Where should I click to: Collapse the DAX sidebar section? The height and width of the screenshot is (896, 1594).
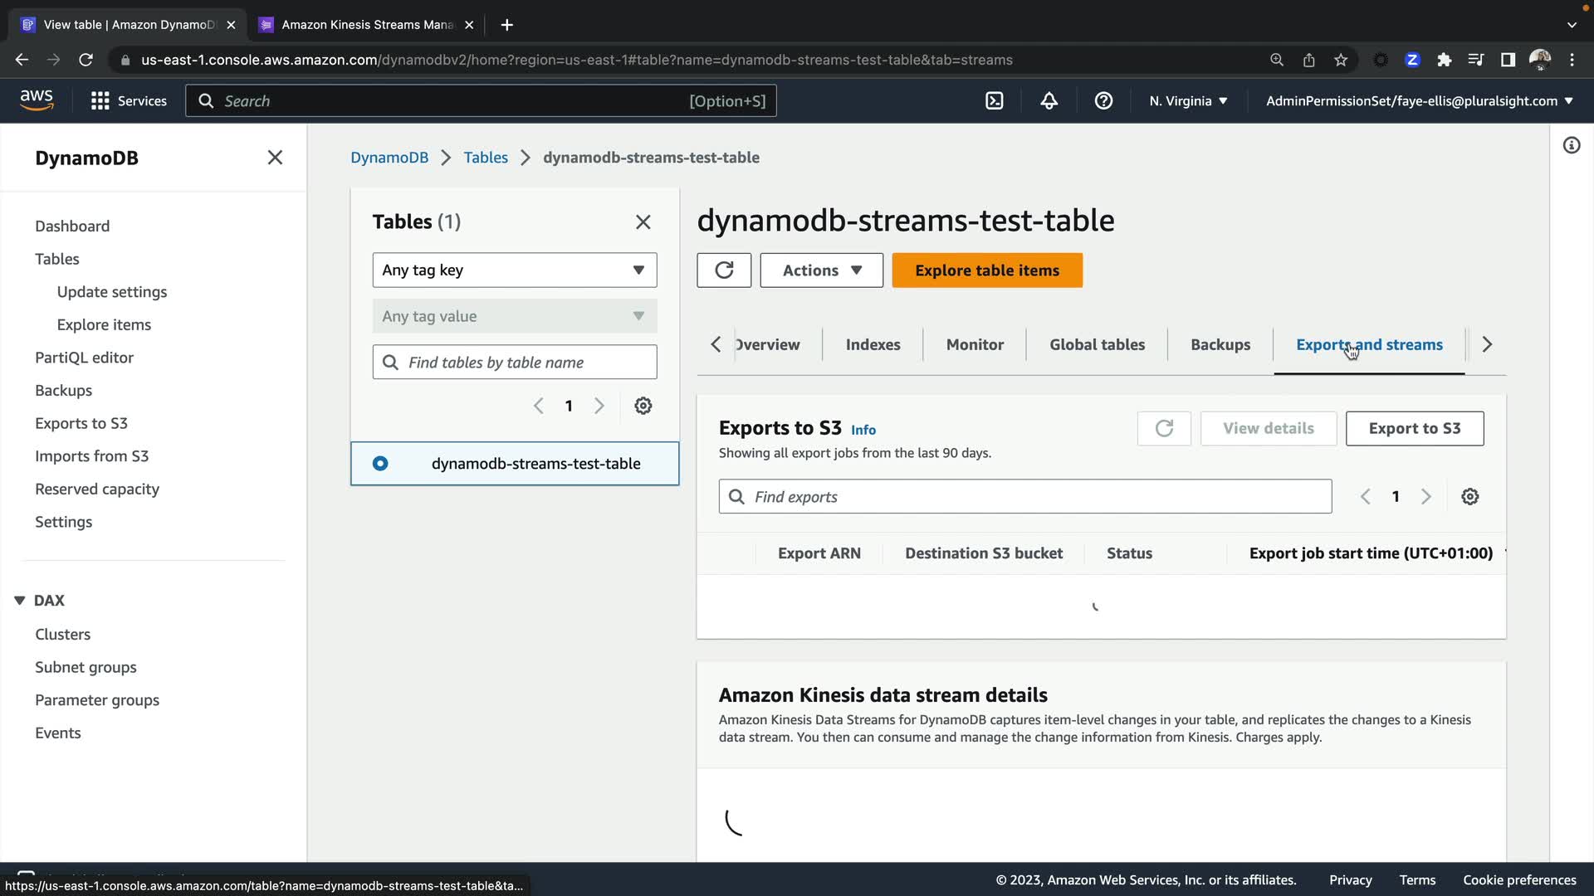click(x=20, y=601)
